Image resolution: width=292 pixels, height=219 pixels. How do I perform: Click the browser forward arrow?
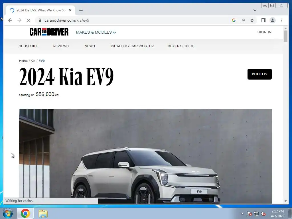coord(19,20)
